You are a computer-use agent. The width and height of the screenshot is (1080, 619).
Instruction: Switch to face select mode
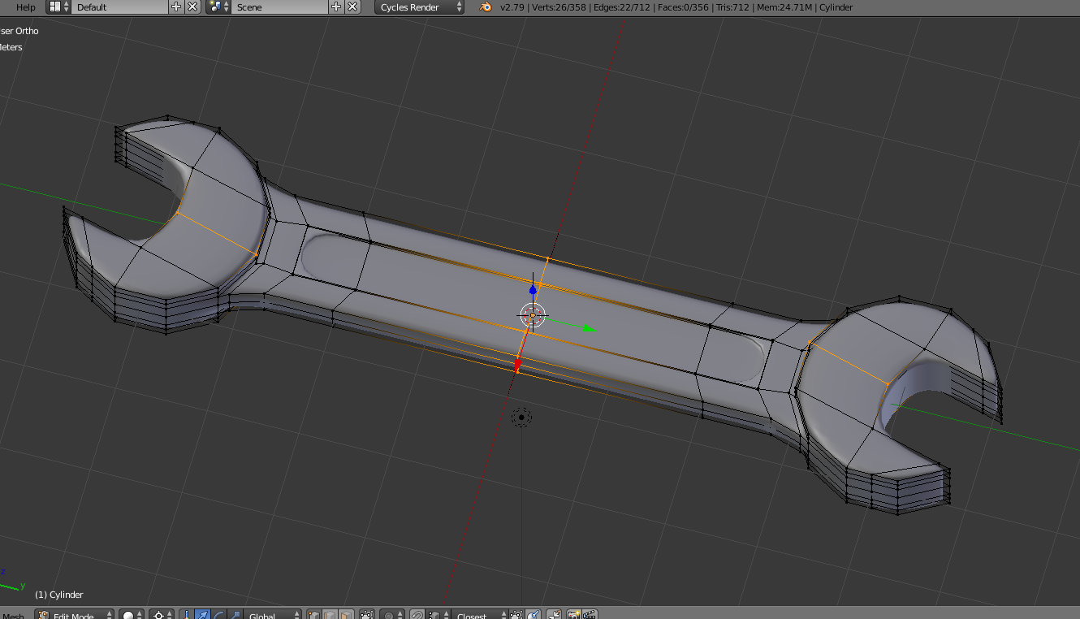[x=346, y=615]
